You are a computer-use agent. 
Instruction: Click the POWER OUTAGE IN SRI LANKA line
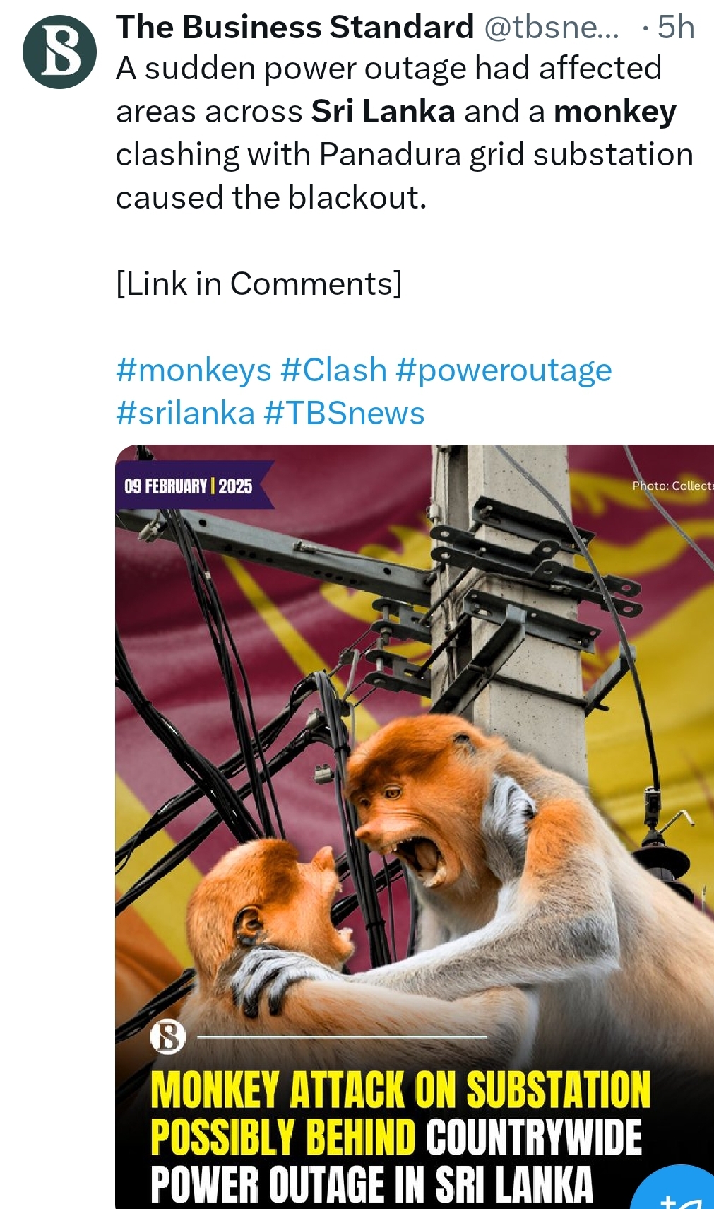(x=371, y=1186)
